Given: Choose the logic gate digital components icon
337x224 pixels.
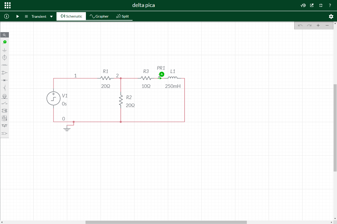Looking at the screenshot, I should coord(5,133).
